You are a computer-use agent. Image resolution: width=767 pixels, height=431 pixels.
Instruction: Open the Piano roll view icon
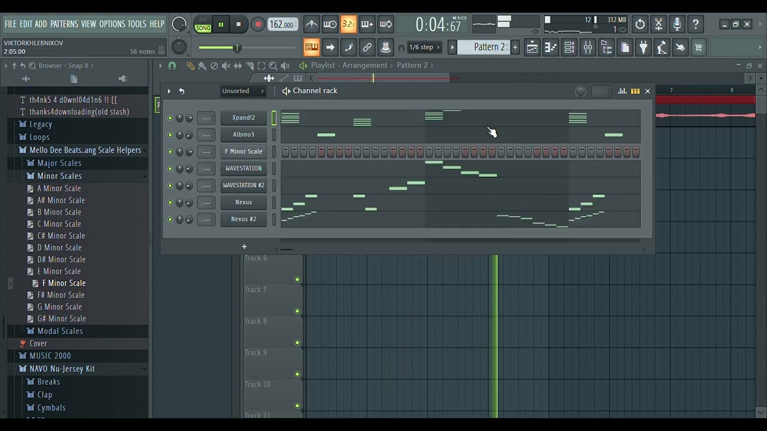[551, 47]
